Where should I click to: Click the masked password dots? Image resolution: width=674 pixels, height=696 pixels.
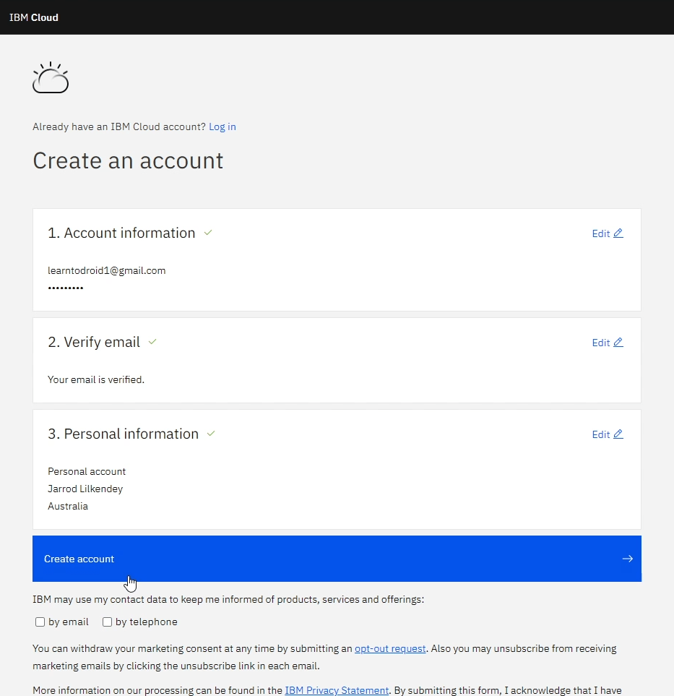click(66, 288)
